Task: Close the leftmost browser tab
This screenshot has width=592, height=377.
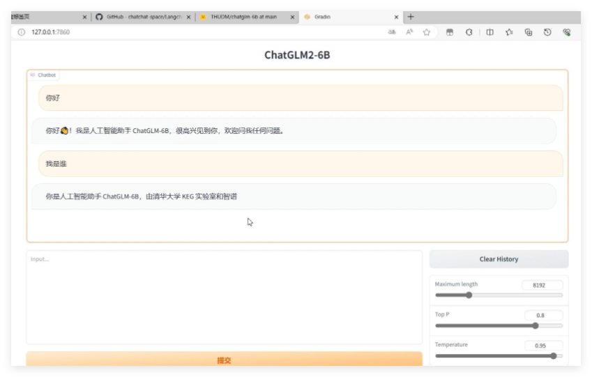Action: [x=84, y=17]
